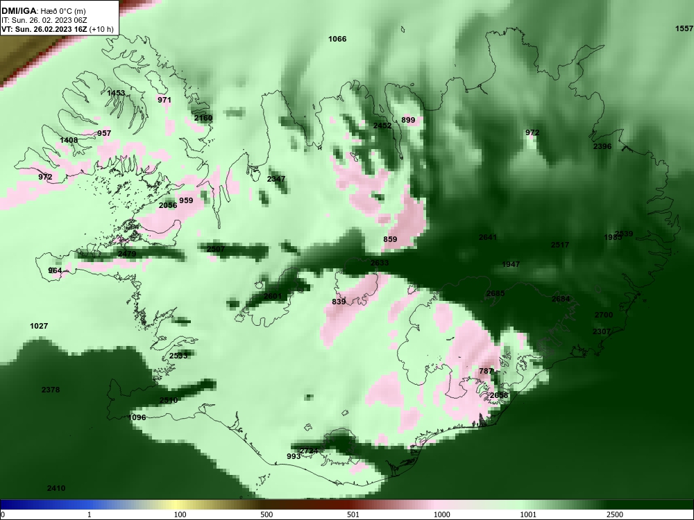Click the 2500 tick label on the color scale
694x520 pixels.
click(x=615, y=514)
